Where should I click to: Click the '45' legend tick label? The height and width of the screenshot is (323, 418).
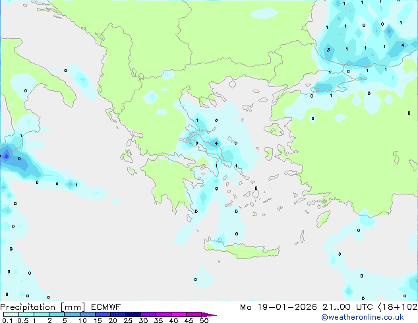189,320
